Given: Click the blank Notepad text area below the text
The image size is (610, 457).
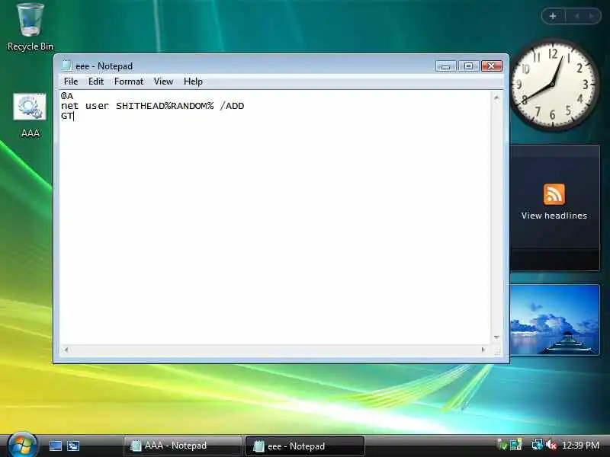Looking at the screenshot, I should click(x=274, y=233).
